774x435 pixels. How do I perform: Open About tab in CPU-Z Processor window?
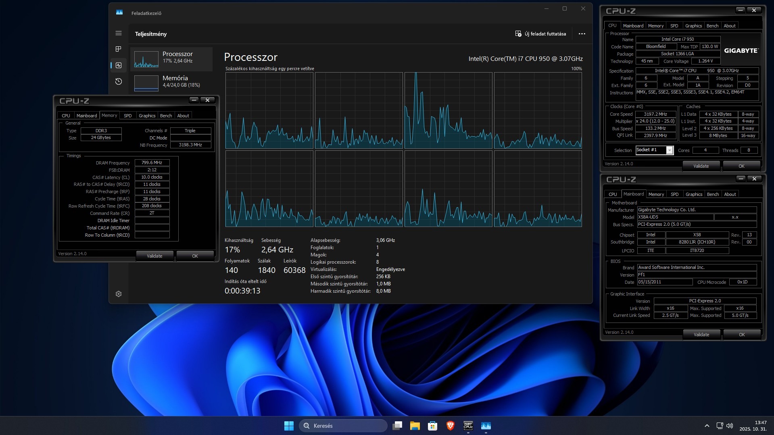tap(729, 26)
